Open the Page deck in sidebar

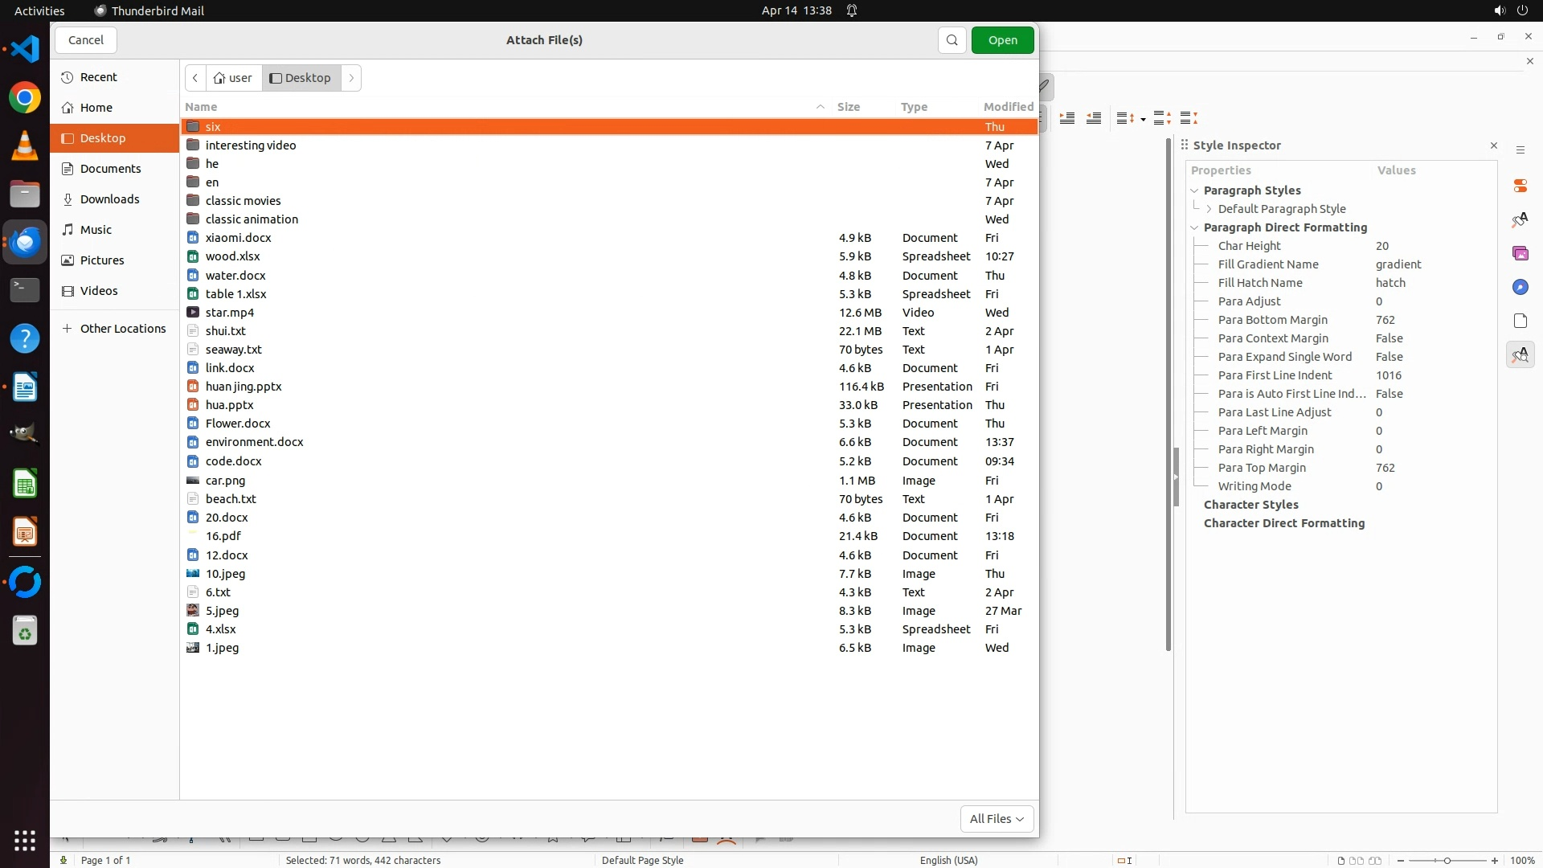pos(1520,321)
